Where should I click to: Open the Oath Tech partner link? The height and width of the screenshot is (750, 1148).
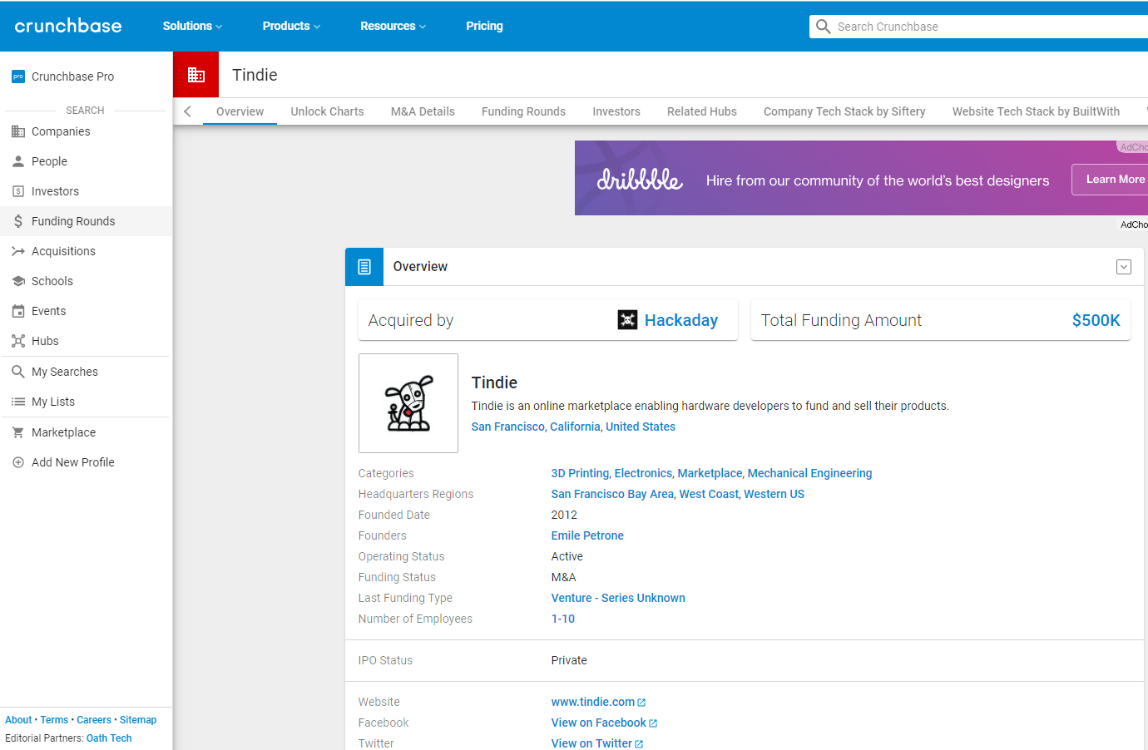coord(109,738)
